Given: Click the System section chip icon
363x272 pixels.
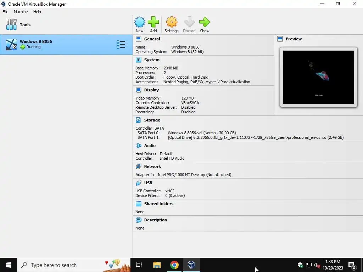Looking at the screenshot, I should pyautogui.click(x=139, y=60).
